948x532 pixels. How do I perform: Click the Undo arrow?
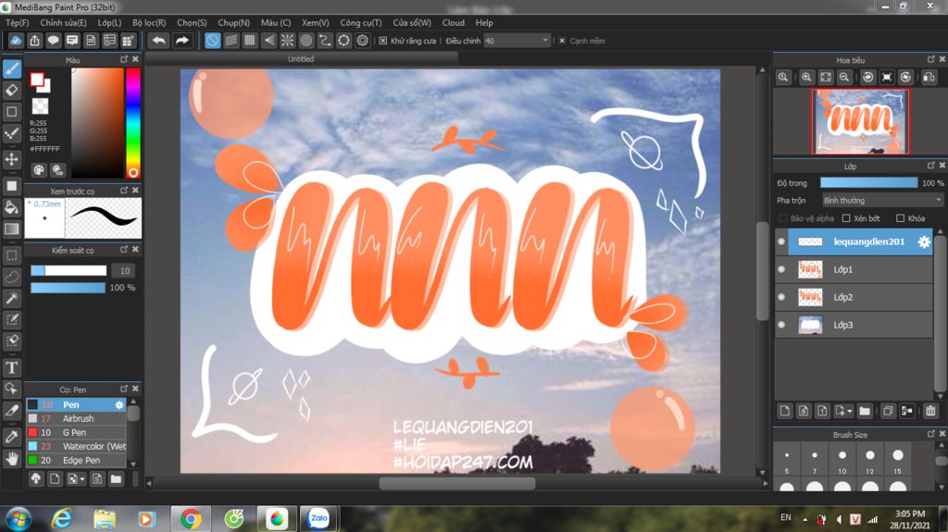point(159,41)
